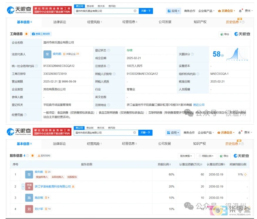Click the 刘 avatar in shareholder row 4
The height and width of the screenshot is (219, 257).
[29, 209]
